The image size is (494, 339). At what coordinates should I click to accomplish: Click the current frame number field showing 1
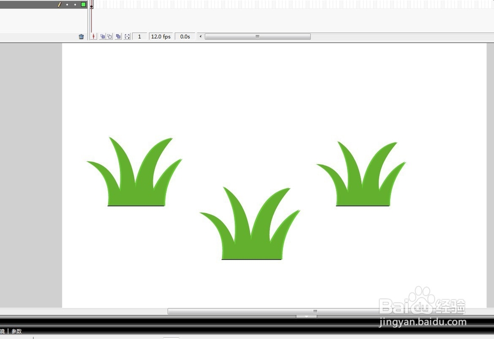point(140,37)
